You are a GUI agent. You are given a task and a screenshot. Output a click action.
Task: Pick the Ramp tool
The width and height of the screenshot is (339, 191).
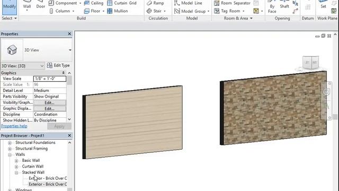click(155, 3)
